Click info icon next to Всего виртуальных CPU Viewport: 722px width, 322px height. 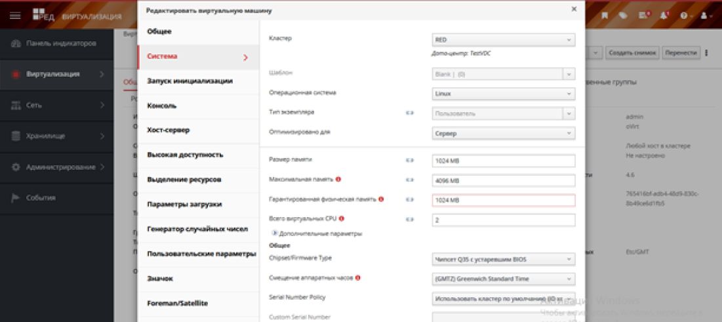point(342,219)
